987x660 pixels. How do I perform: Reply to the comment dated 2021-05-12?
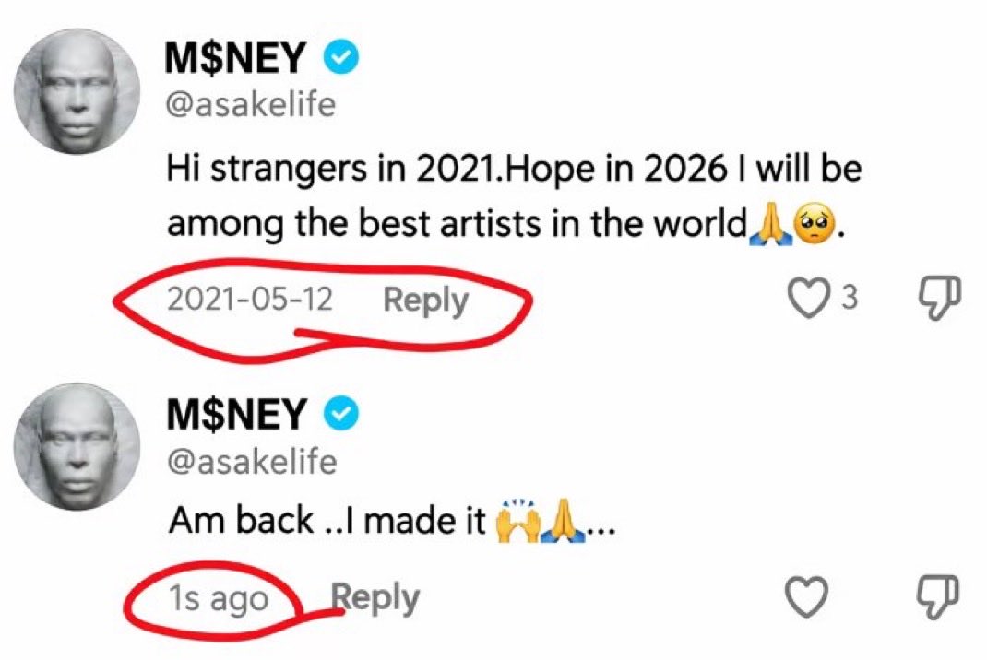(x=425, y=301)
